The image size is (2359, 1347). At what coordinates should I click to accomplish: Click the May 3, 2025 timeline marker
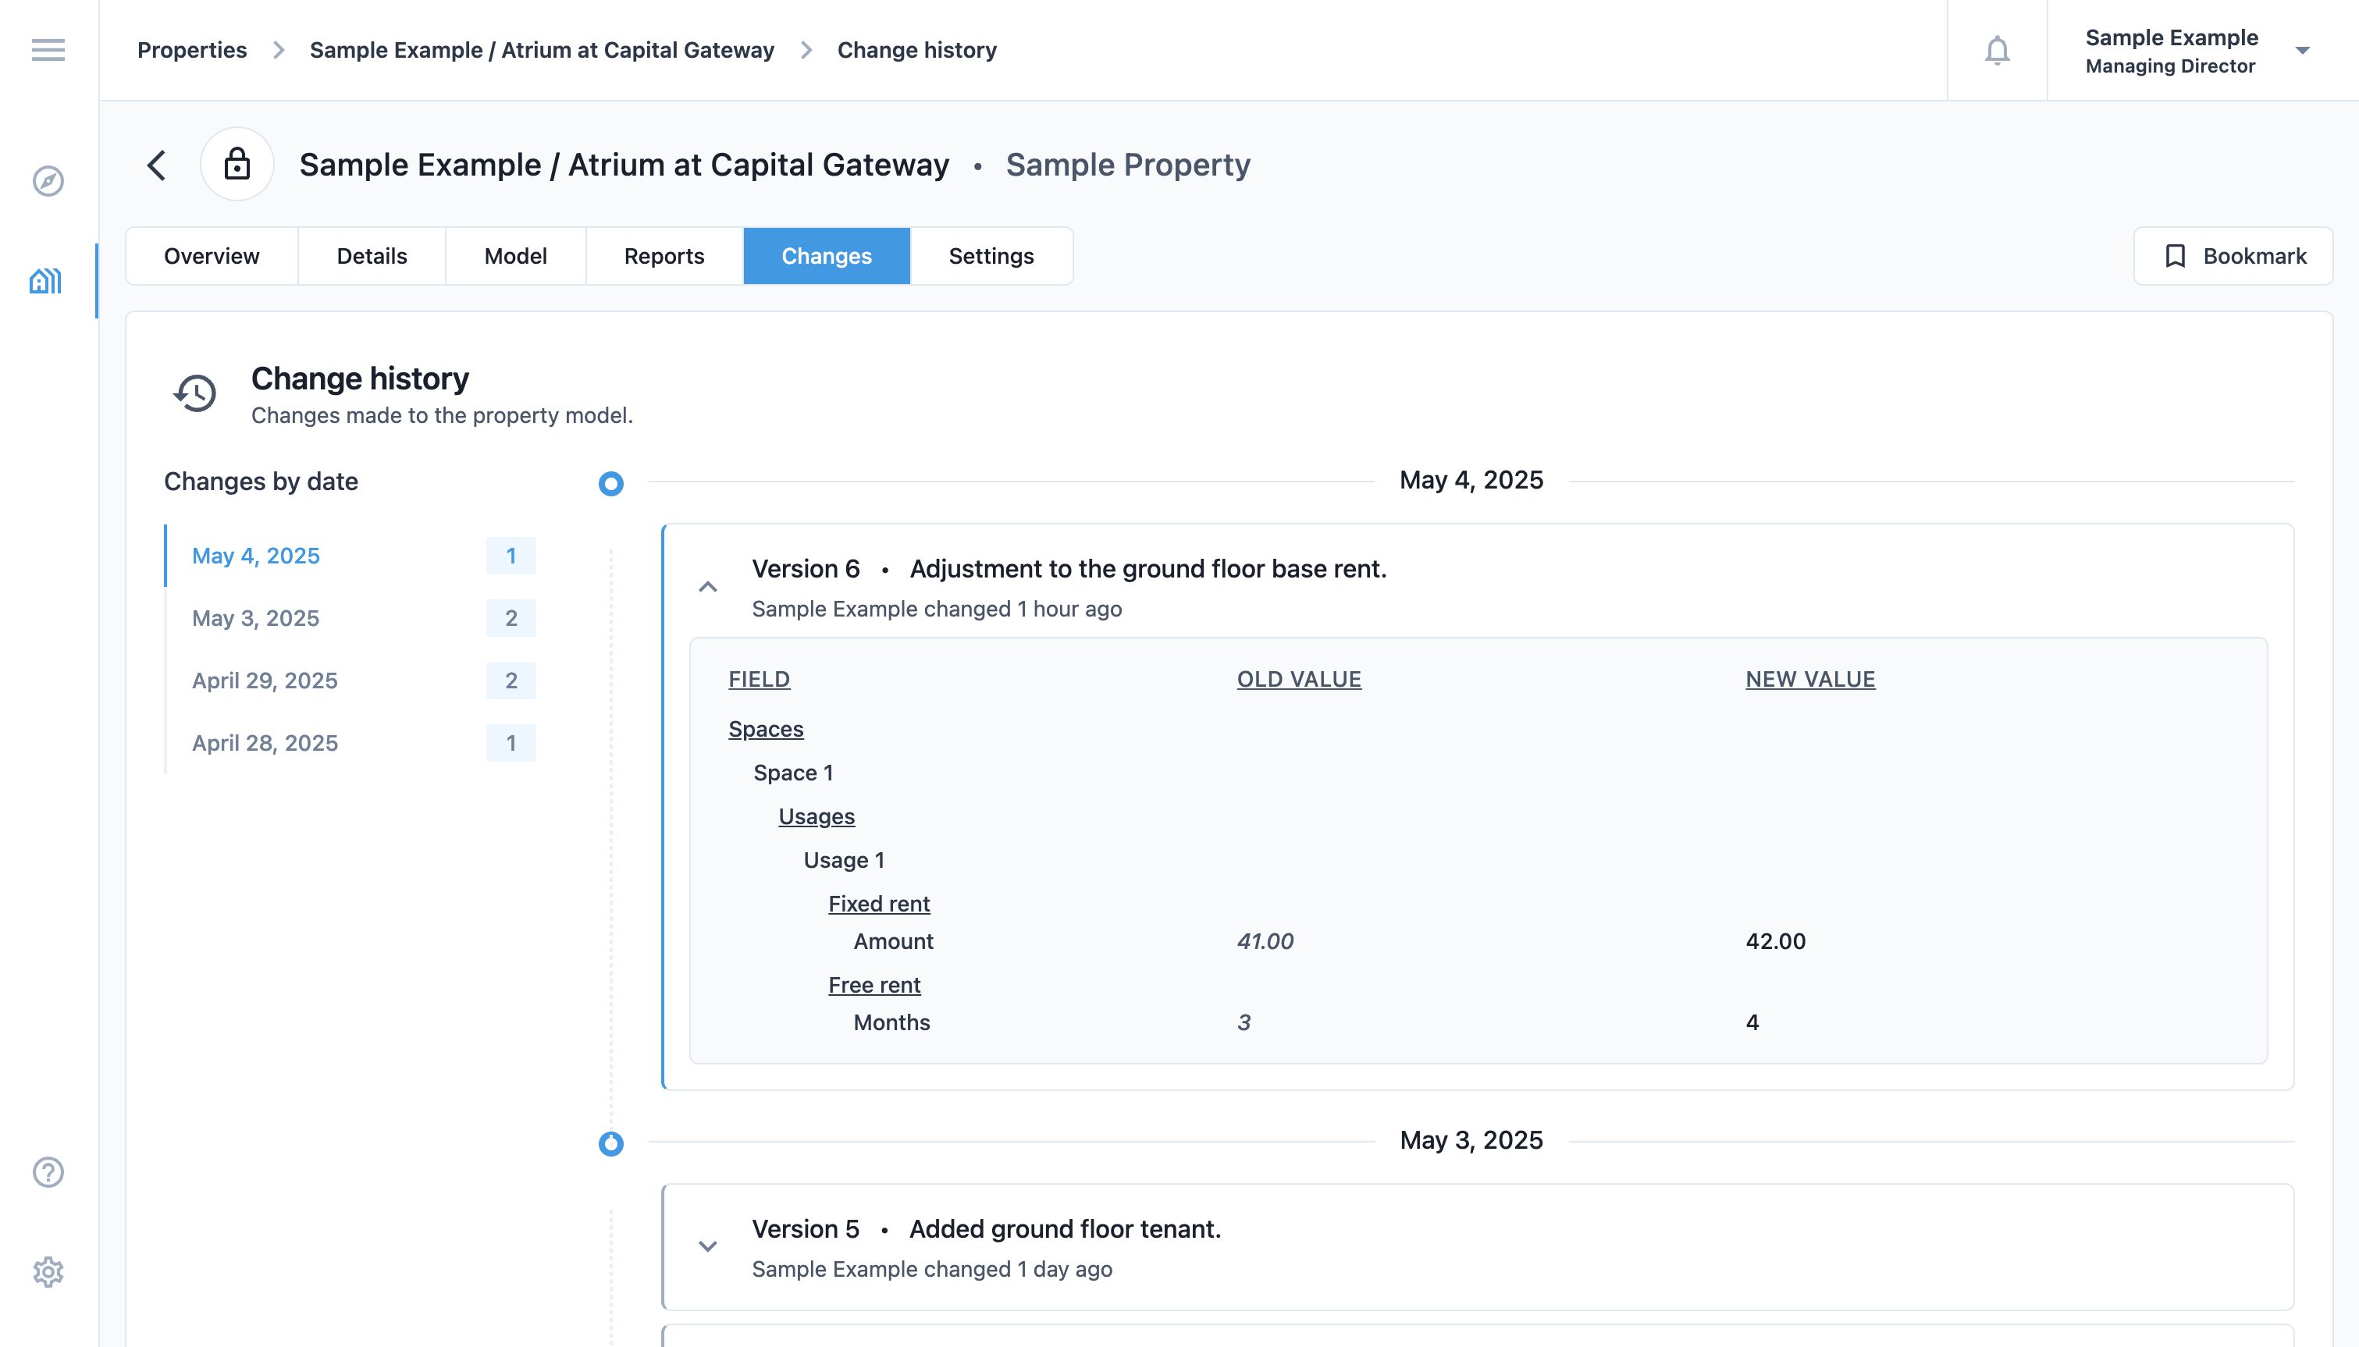(611, 1143)
